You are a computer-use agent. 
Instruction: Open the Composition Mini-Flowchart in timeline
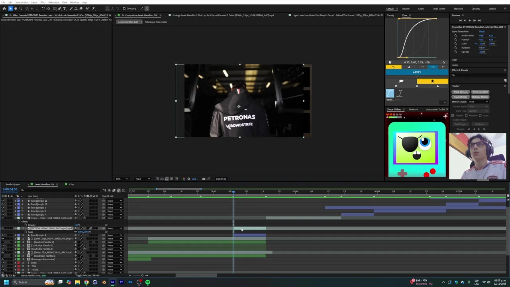coord(104,191)
